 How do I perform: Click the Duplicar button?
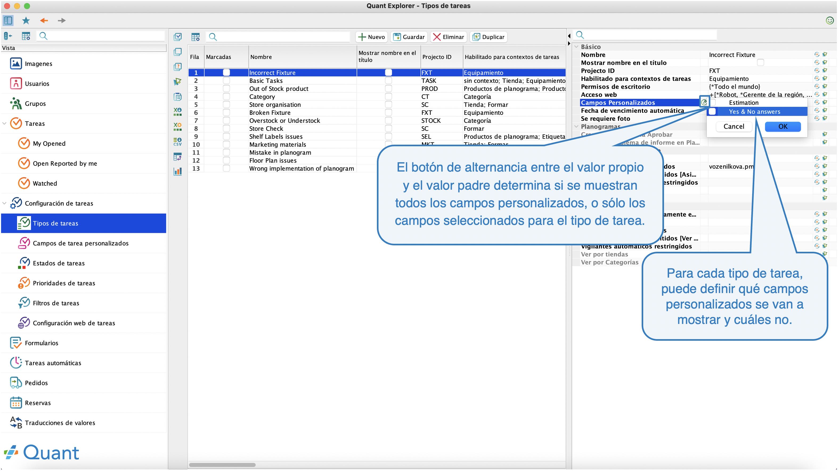click(488, 37)
